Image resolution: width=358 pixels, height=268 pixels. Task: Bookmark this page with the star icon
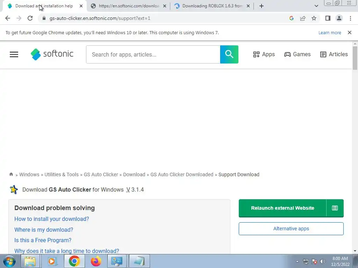coord(314,18)
